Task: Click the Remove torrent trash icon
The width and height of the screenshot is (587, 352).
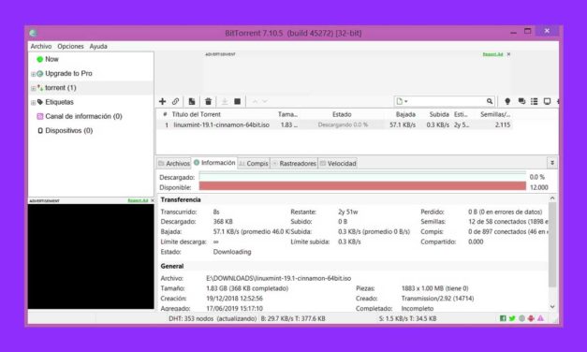Action: [x=209, y=101]
